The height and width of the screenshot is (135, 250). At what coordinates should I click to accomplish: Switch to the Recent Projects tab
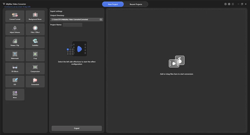[136, 4]
